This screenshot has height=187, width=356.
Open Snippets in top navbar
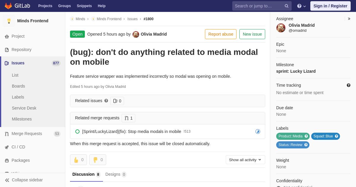click(84, 6)
